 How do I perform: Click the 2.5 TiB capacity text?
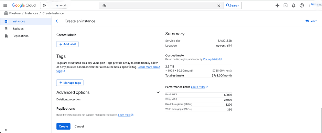point(170,66)
